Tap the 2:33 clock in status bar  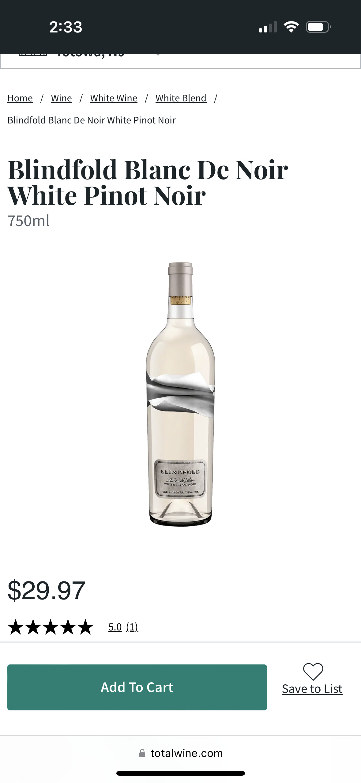(x=66, y=27)
